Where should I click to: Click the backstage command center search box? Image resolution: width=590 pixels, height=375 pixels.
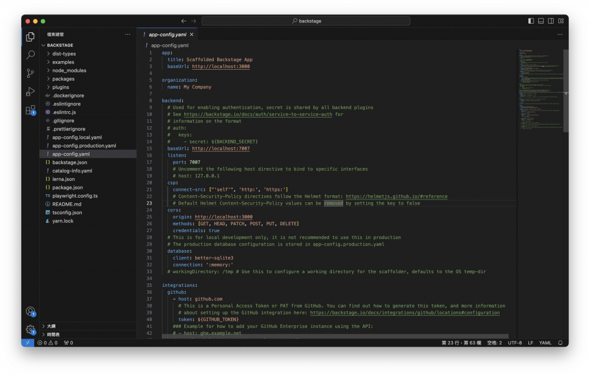point(306,21)
